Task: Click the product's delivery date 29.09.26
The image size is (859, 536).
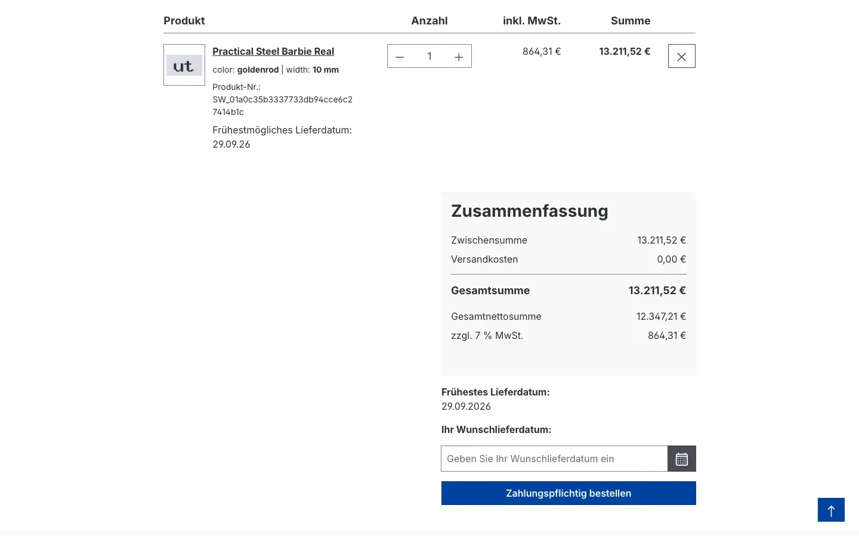Action: (231, 145)
